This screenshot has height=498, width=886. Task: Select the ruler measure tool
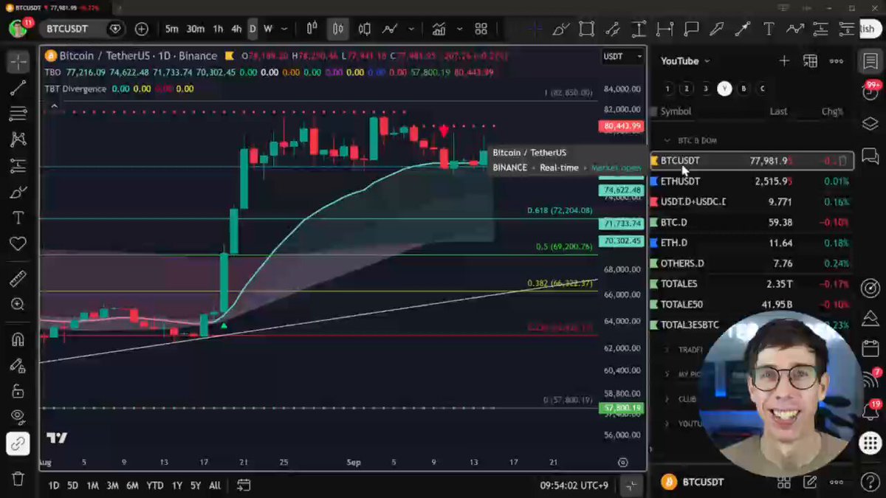(18, 279)
